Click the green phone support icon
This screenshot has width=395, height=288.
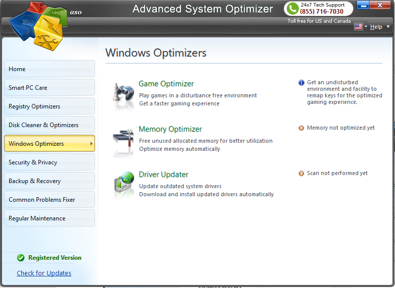[292, 9]
